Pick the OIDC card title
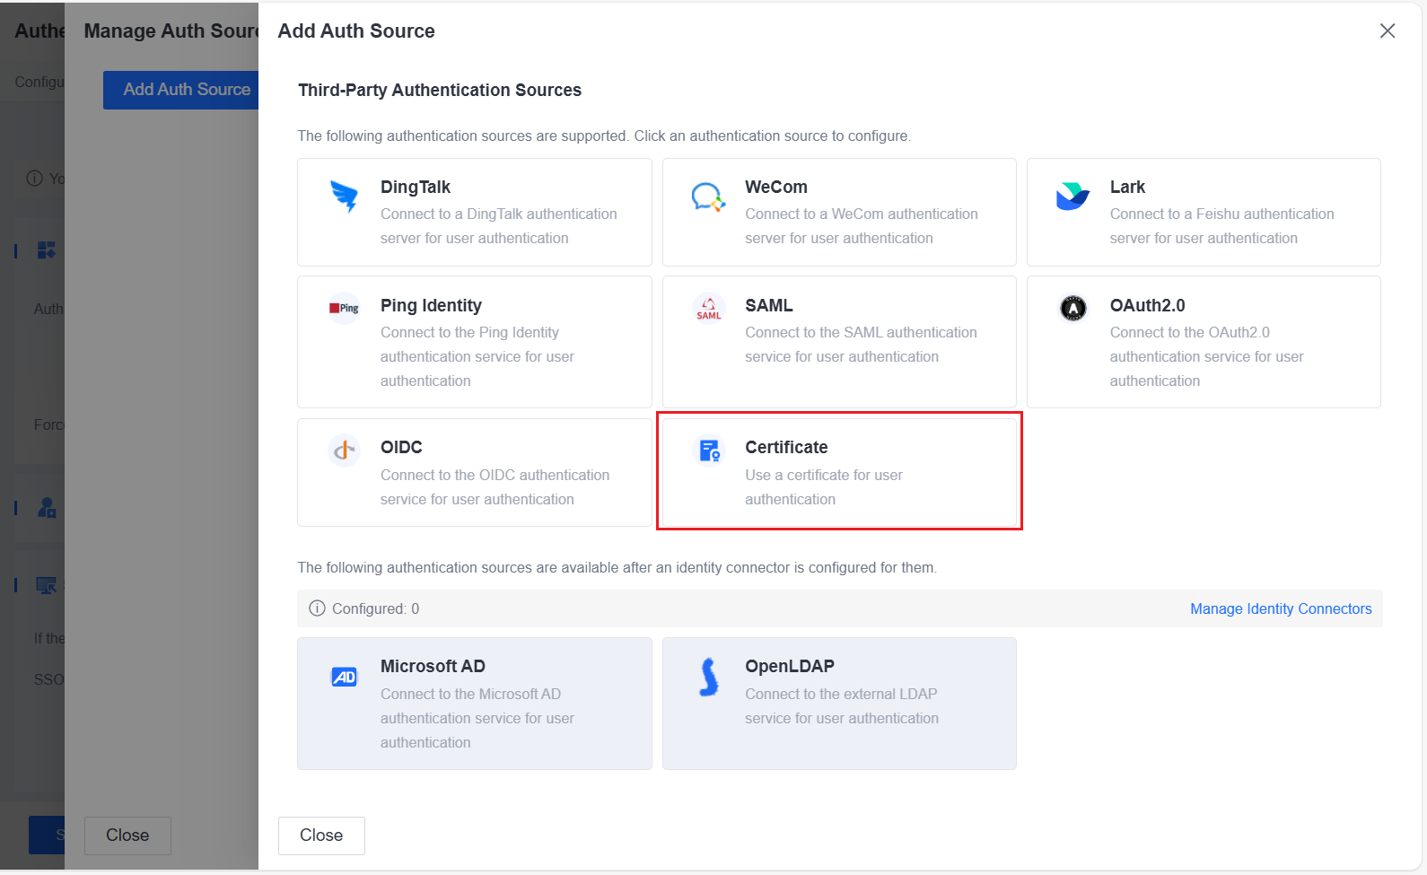This screenshot has height=875, width=1427. (401, 447)
